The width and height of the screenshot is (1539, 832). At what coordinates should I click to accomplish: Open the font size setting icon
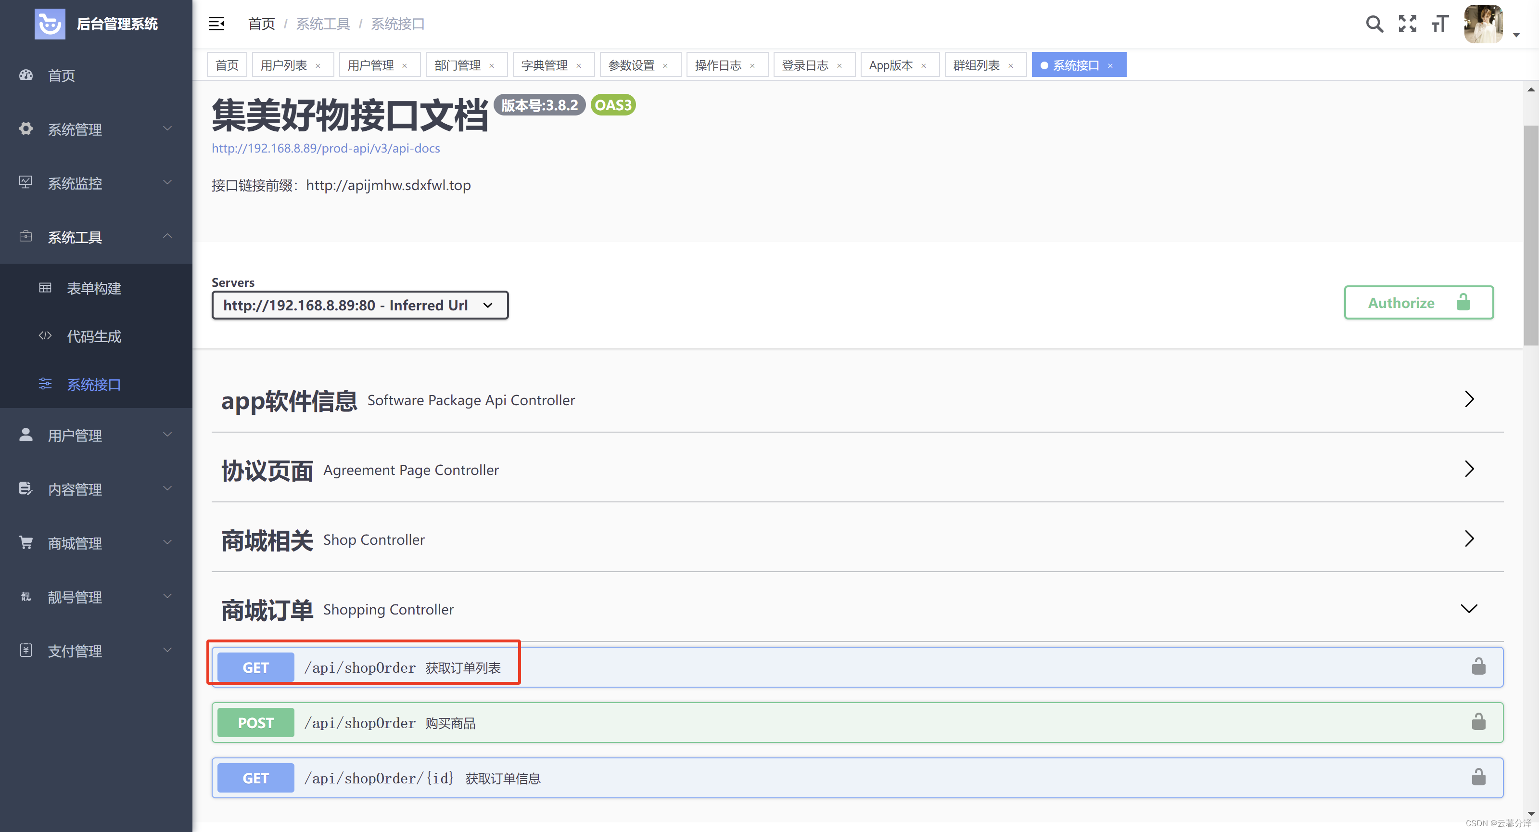(x=1440, y=24)
